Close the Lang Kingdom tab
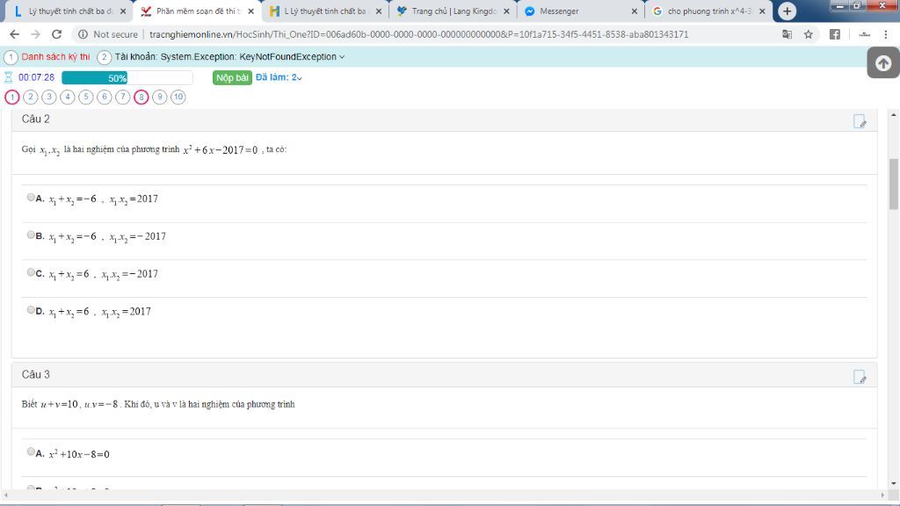Viewport: 900px width, 506px height. click(x=506, y=11)
